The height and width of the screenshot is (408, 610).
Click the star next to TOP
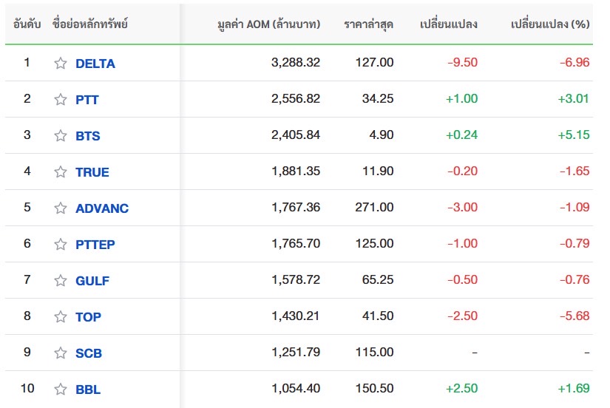click(x=61, y=317)
